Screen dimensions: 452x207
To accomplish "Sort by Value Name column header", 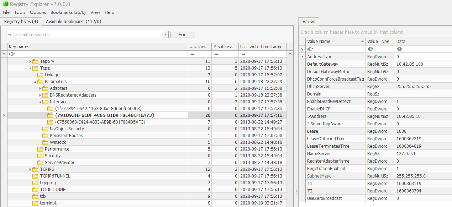I will point(335,42).
